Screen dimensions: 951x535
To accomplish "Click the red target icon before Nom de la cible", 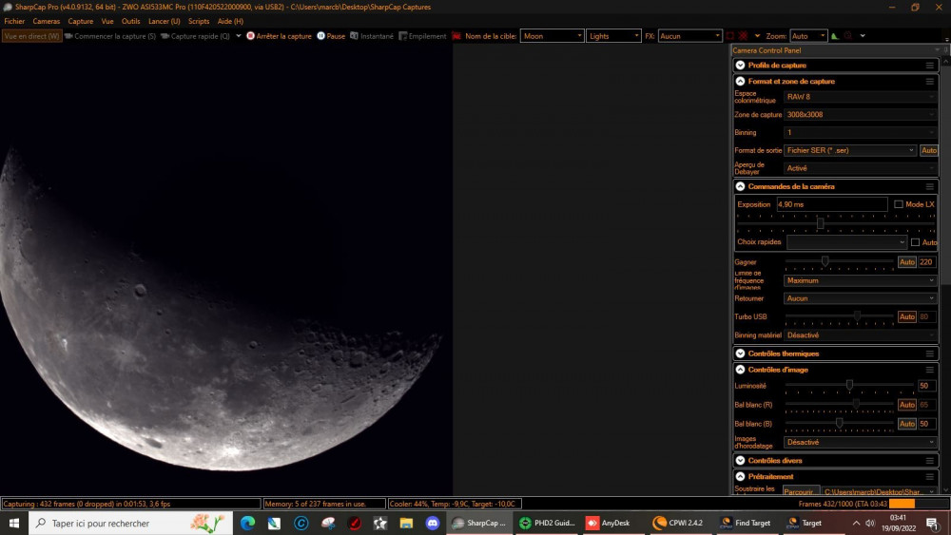I will click(456, 36).
